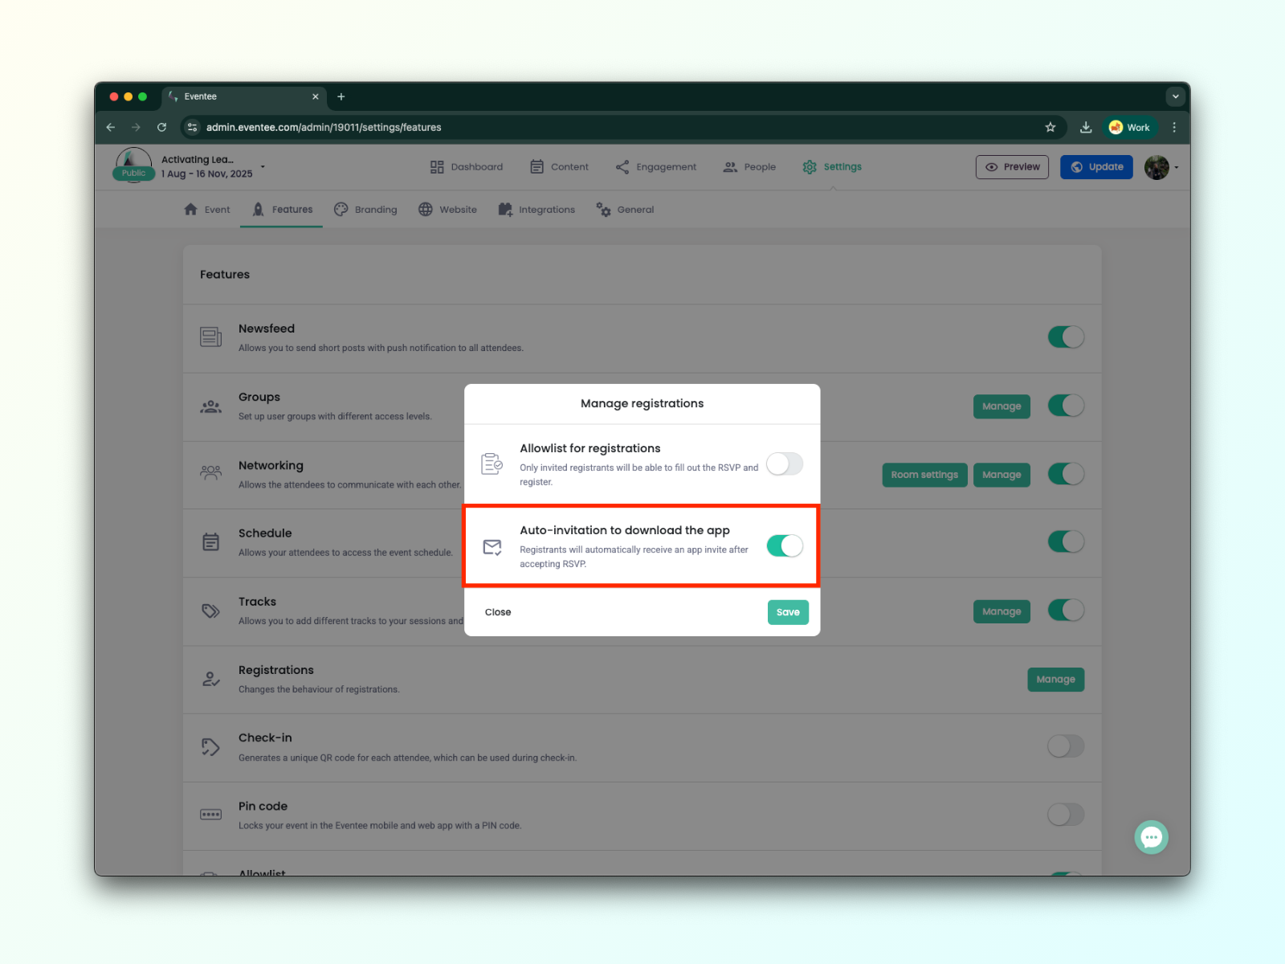Image resolution: width=1285 pixels, height=964 pixels.
Task: Close the Eventee browser tab
Action: coord(315,96)
